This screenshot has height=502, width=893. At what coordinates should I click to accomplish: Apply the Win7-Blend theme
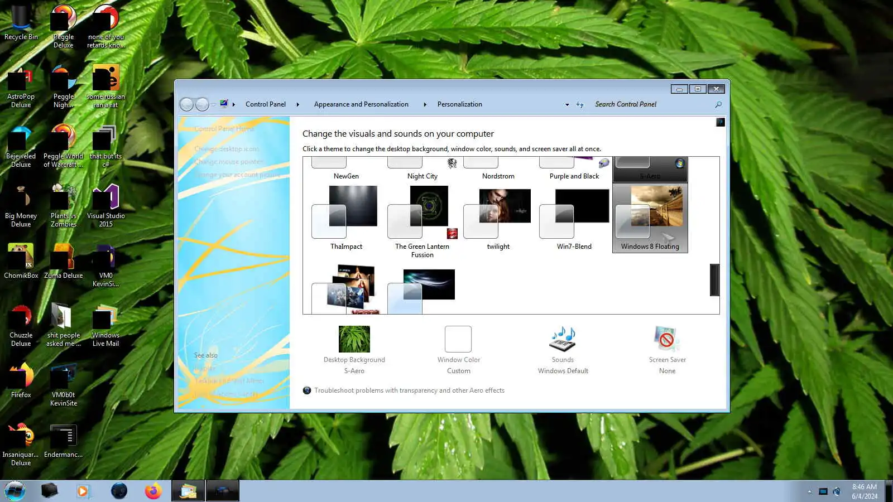pos(574,218)
